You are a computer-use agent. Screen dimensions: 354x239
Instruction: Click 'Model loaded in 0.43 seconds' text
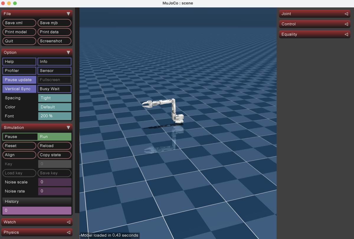pos(109,235)
